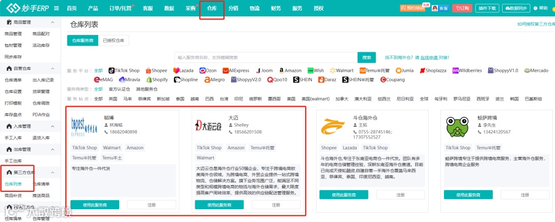Filter by ShopyyV1.0 platform
Image resolution: width=555 pixels, height=222 pixels.
(503, 71)
